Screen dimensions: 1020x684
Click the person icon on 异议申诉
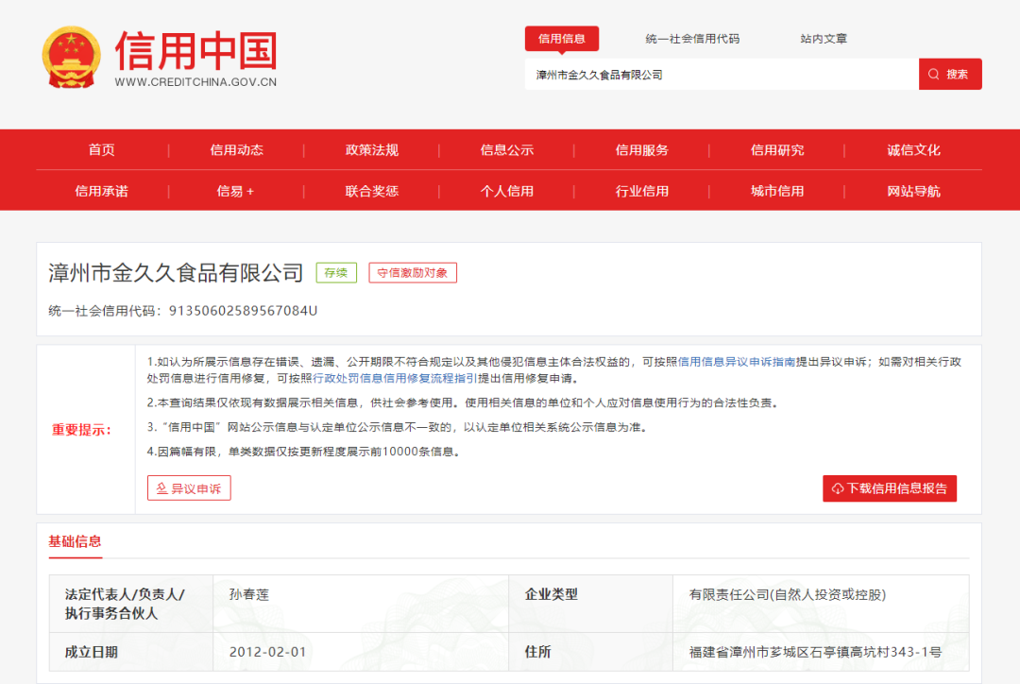tap(162, 488)
